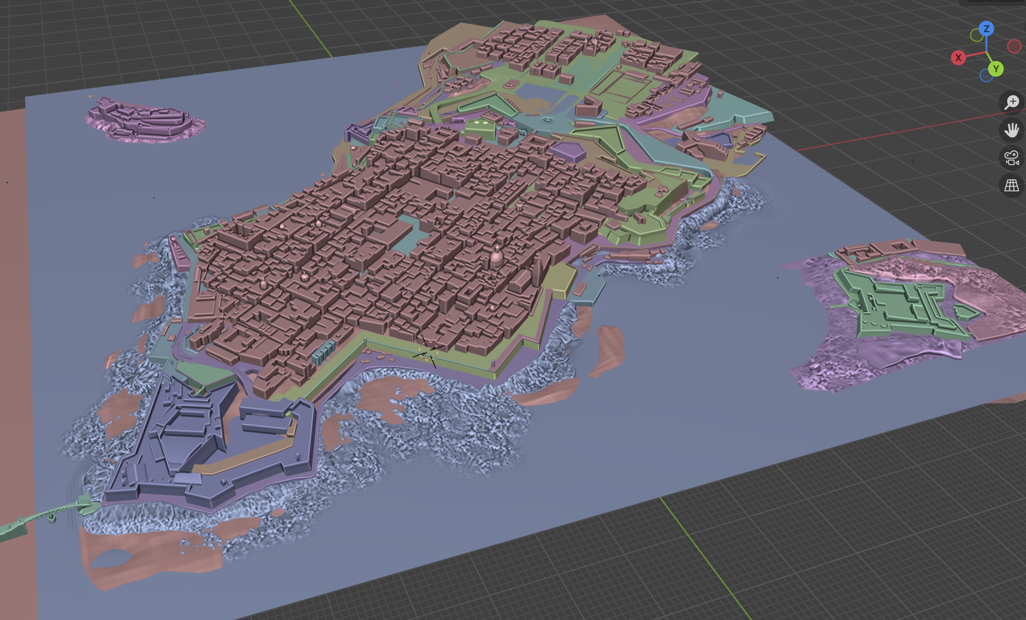Image resolution: width=1026 pixels, height=620 pixels.
Task: Toggle perspective/orthographic grid button
Action: coord(1011,186)
